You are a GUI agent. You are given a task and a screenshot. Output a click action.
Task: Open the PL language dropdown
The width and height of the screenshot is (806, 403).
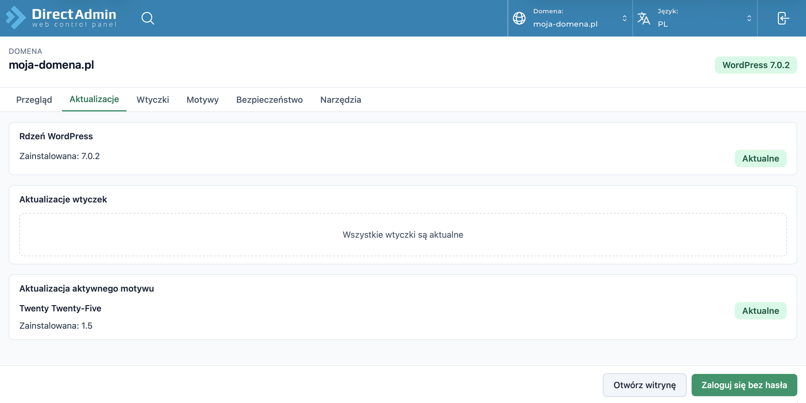[695, 18]
